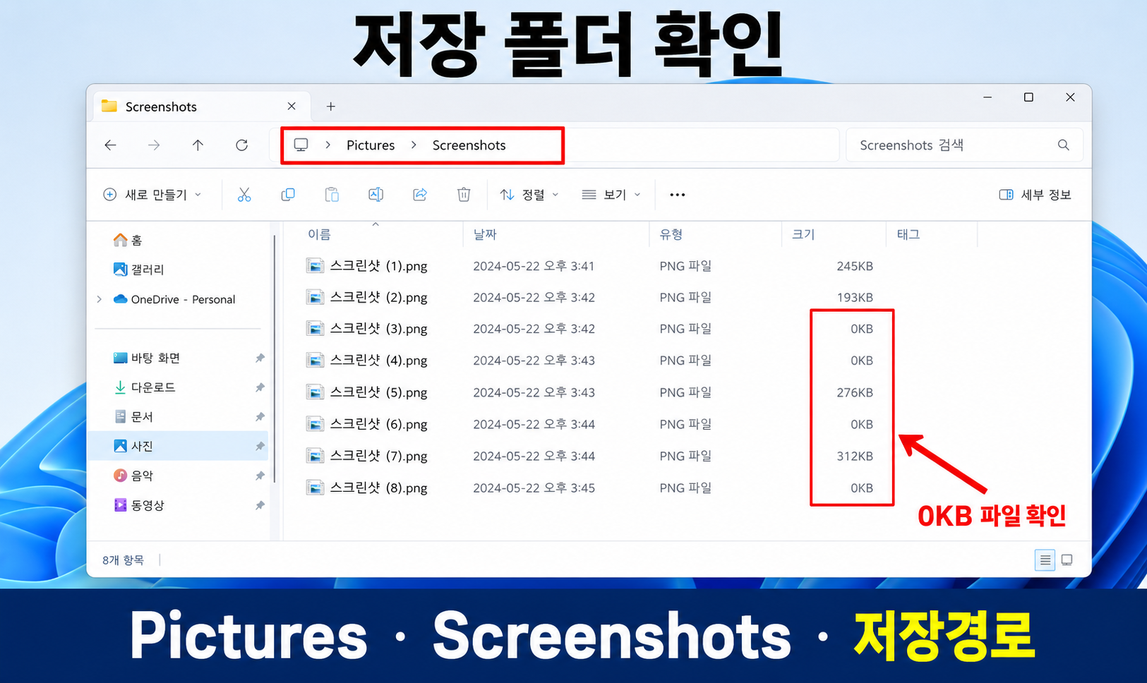
Task: Close the Screenshots tab
Action: tap(292, 107)
